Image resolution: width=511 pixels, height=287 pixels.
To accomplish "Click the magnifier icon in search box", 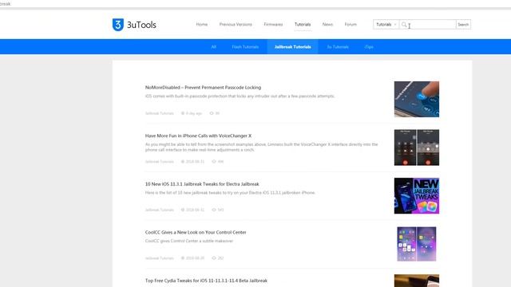I will 404,25.
